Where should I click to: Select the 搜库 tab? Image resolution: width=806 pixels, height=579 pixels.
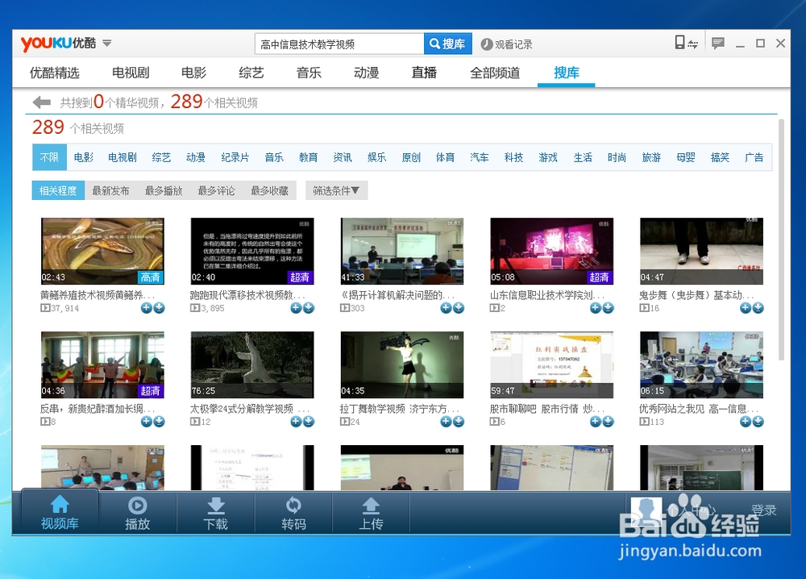[567, 73]
